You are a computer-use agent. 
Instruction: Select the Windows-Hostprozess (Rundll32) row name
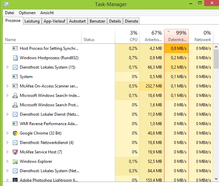(49, 58)
